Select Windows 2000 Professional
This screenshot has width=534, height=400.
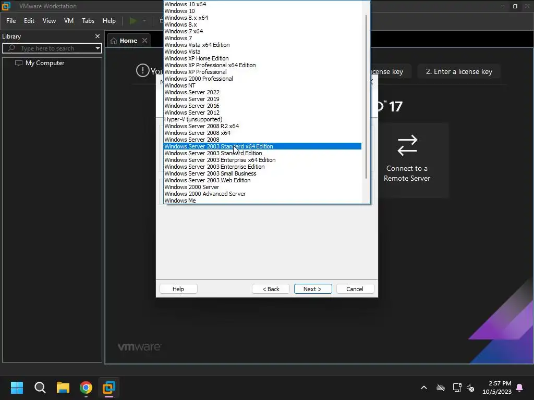[263, 79]
